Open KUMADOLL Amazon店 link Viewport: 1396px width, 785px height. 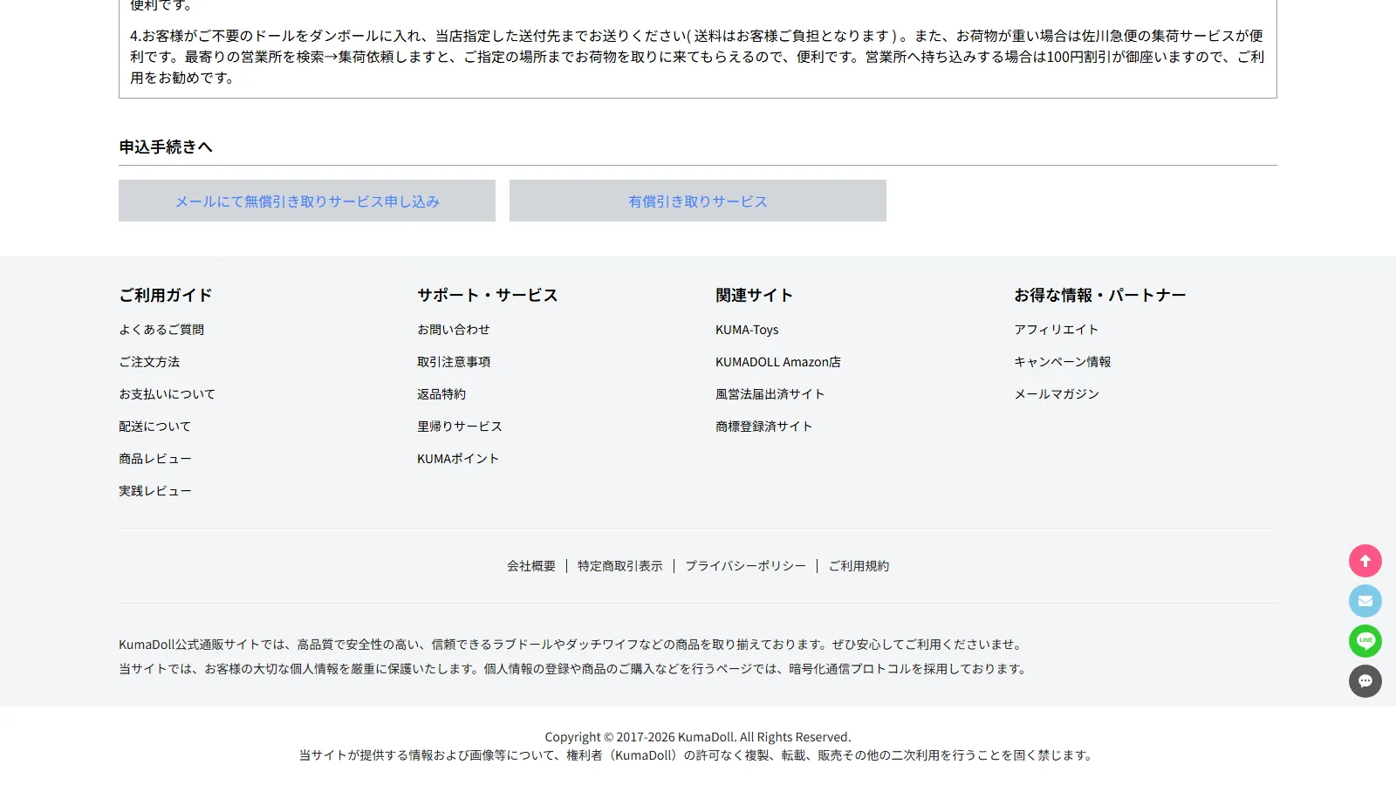778,362
